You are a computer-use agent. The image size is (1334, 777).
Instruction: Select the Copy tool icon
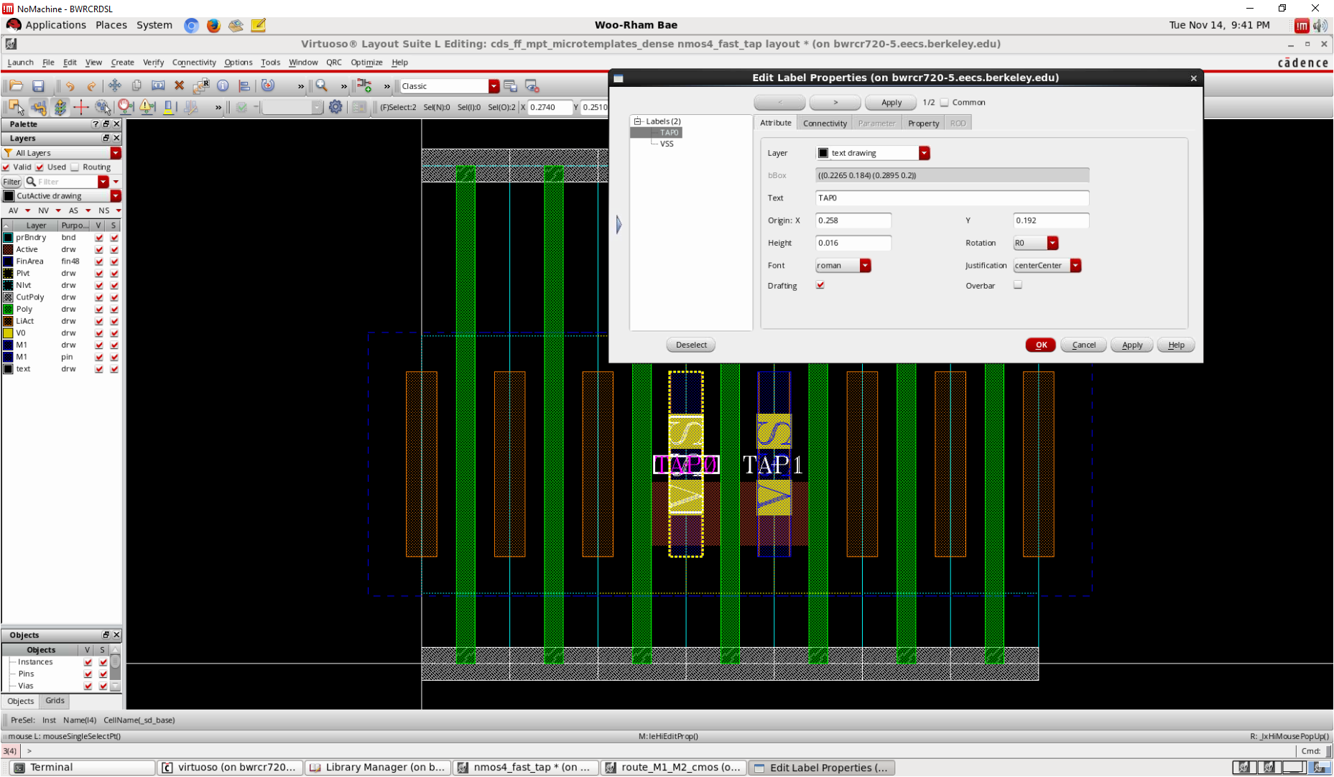pos(136,85)
